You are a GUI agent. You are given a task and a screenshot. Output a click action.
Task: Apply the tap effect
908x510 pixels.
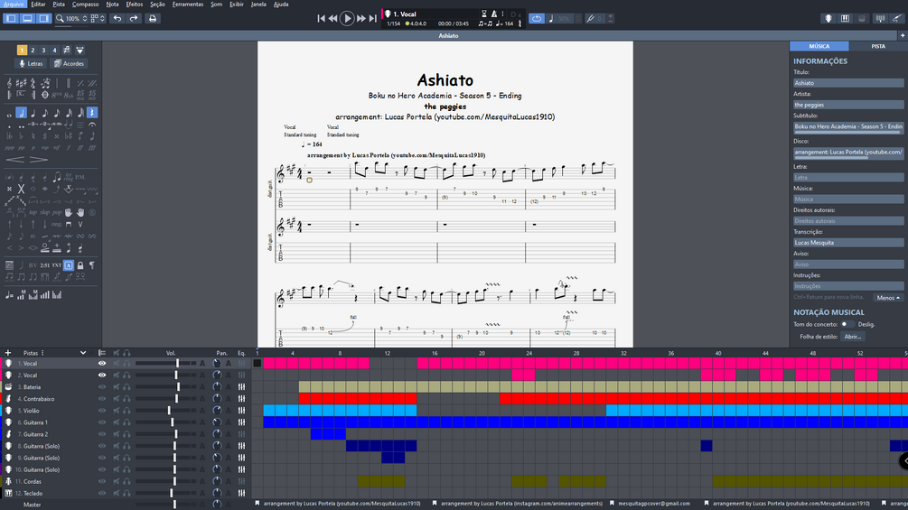pyautogui.click(x=33, y=212)
